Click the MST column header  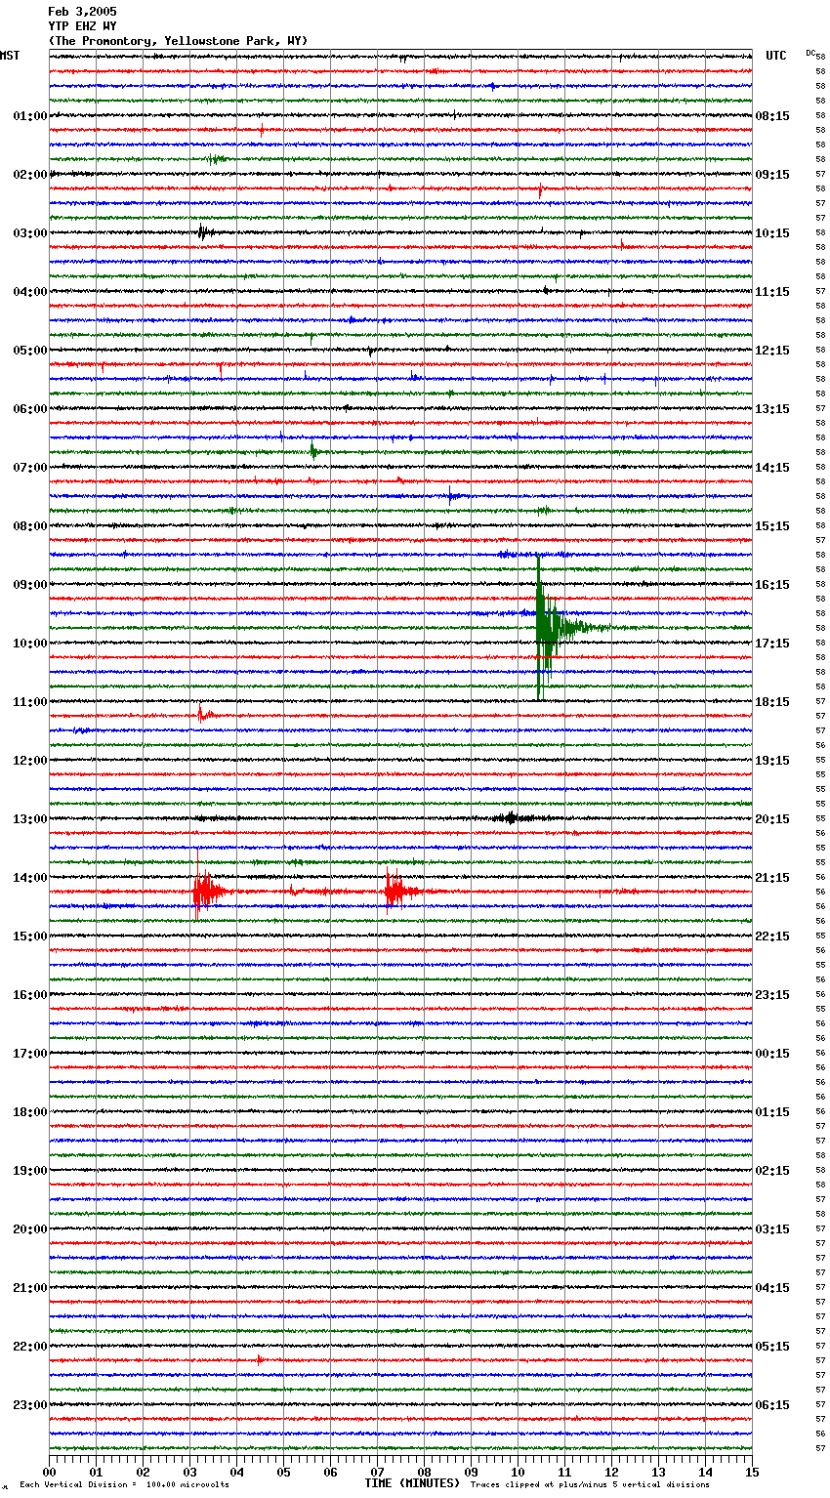tap(10, 56)
